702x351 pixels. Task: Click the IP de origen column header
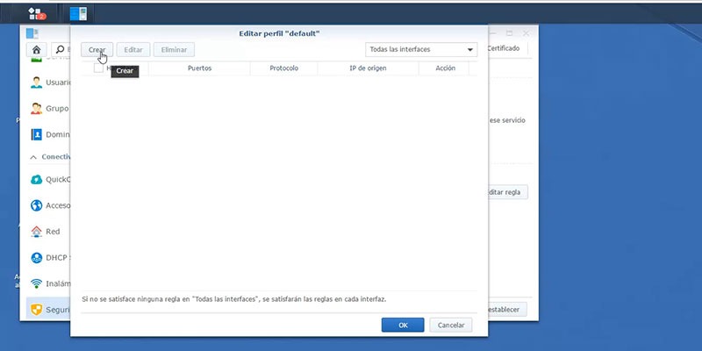[368, 68]
